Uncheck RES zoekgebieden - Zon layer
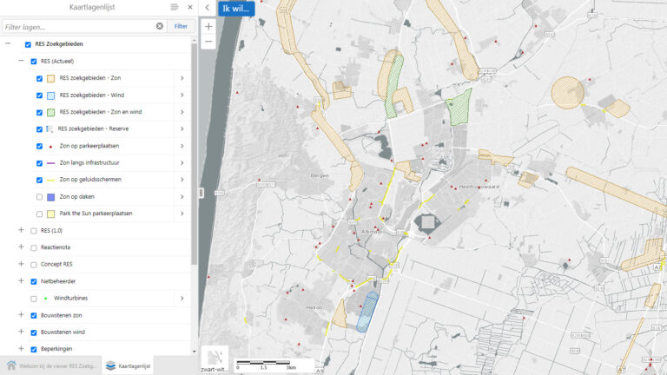 click(39, 78)
